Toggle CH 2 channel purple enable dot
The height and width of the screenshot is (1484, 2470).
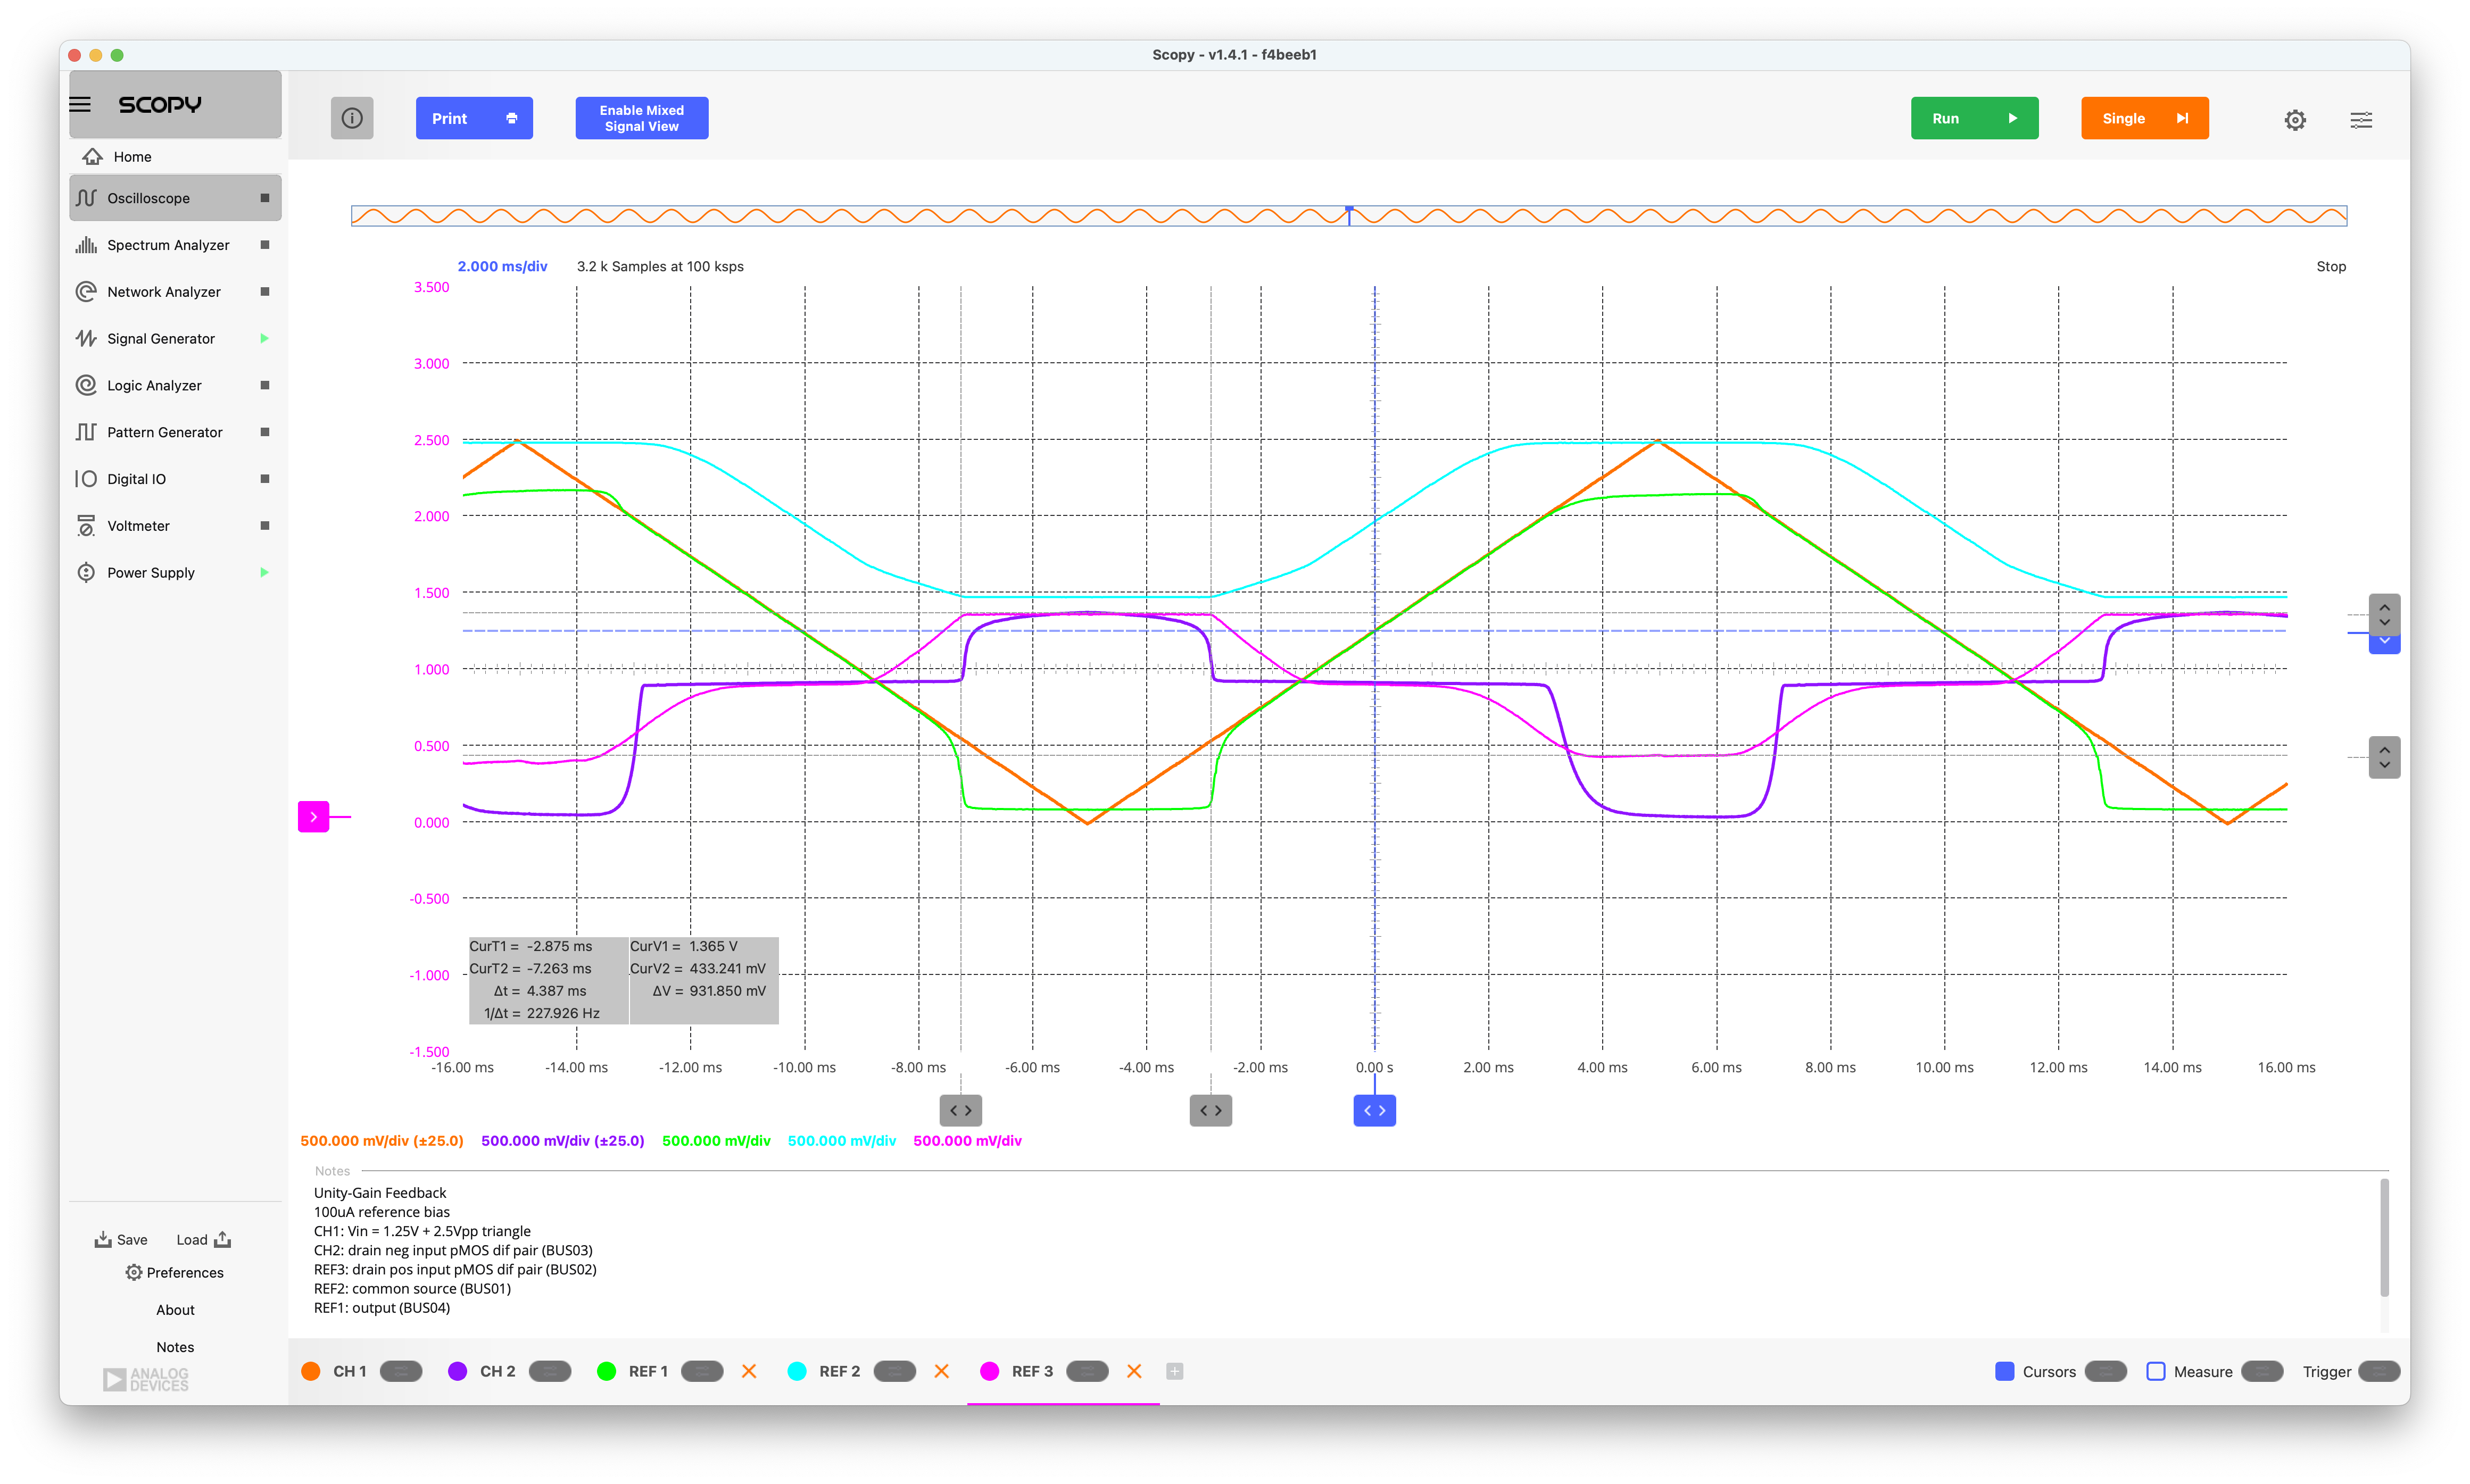coord(457,1372)
